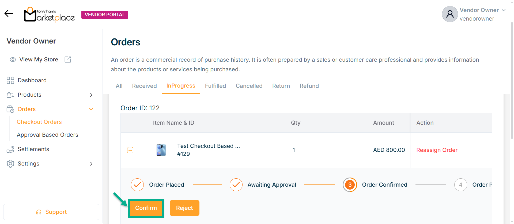Image resolution: width=514 pixels, height=224 pixels.
Task: Click the Dashboard grid icon
Action: [x=10, y=80]
